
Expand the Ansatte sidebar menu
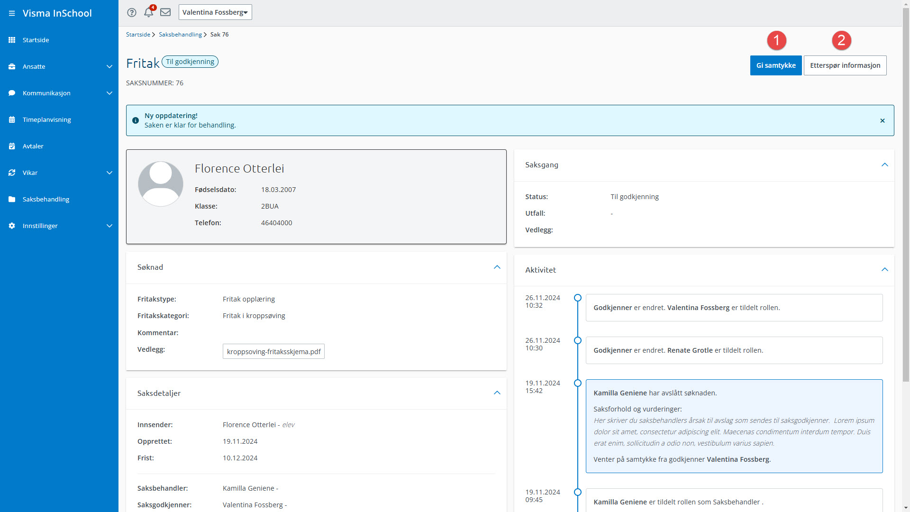click(109, 66)
